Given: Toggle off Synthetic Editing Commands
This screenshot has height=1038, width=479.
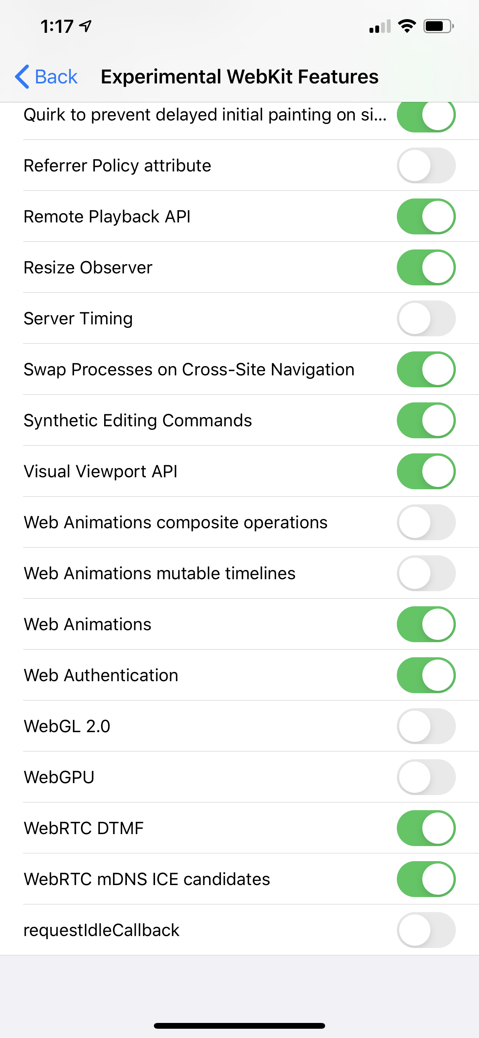Looking at the screenshot, I should pos(426,420).
